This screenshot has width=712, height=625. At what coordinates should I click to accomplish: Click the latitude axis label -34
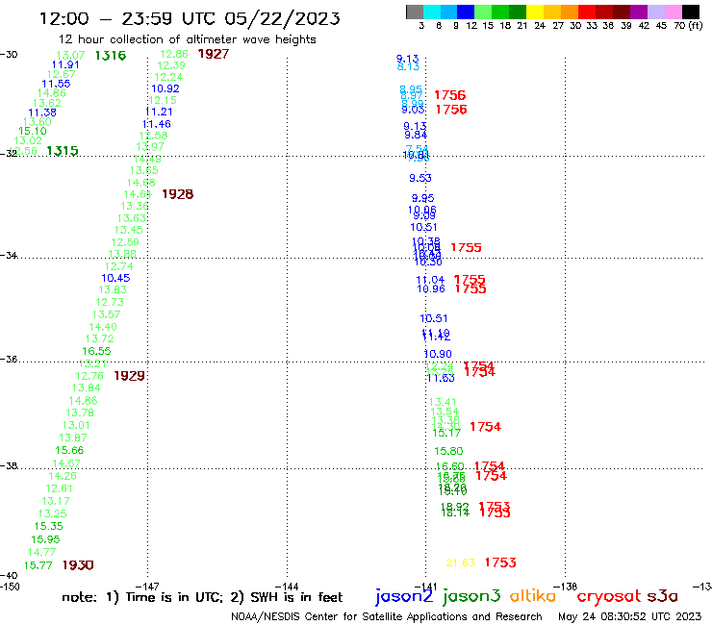point(9,255)
